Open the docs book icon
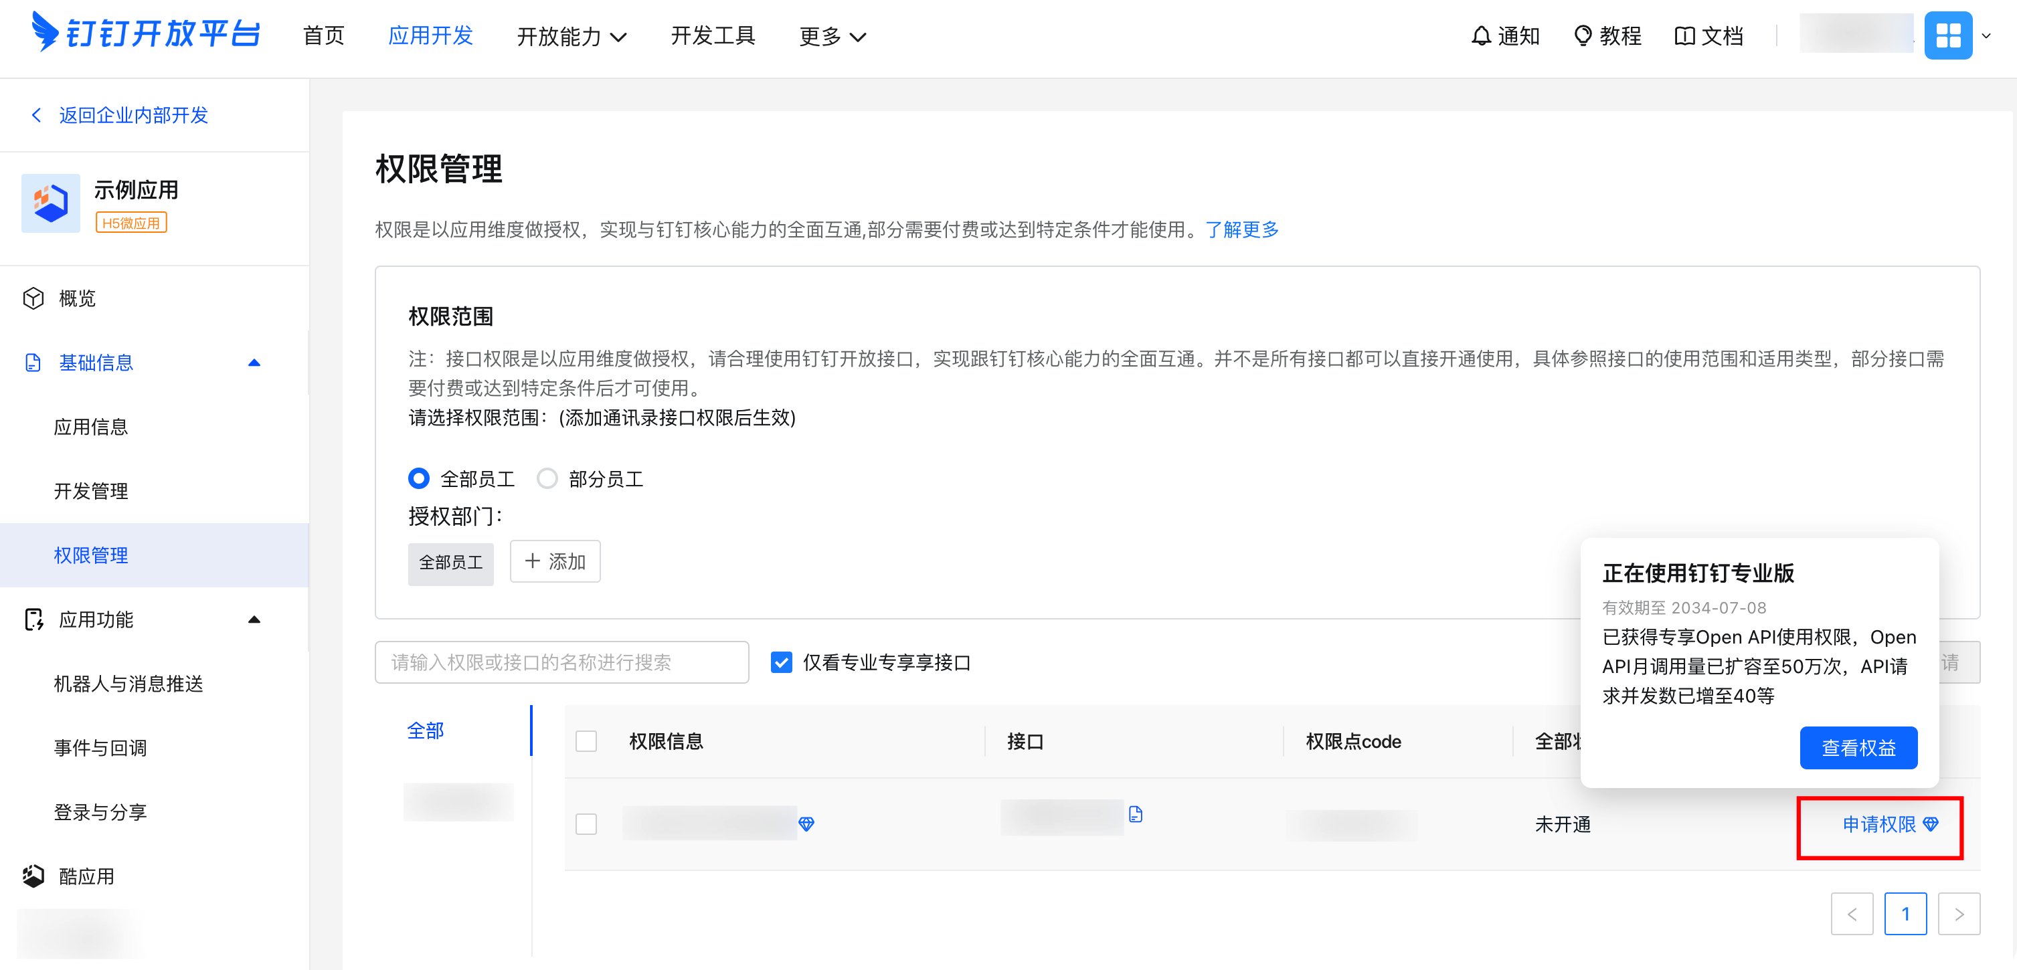2017x970 pixels. pyautogui.click(x=1684, y=36)
